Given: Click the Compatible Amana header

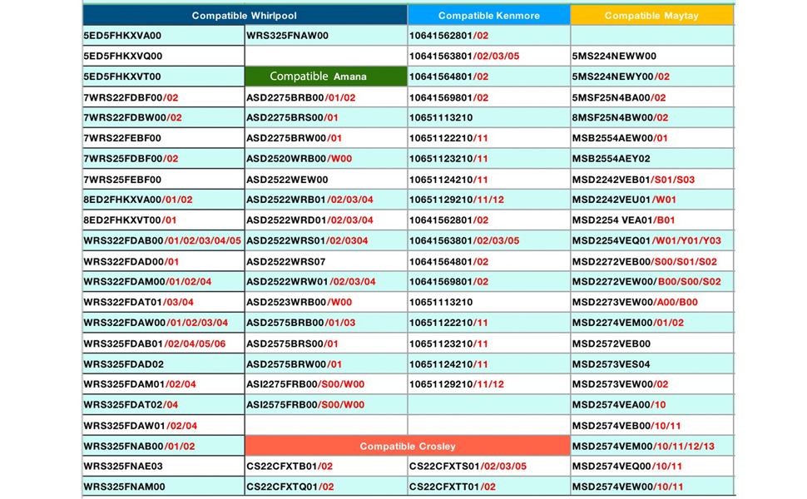Looking at the screenshot, I should click(x=326, y=77).
